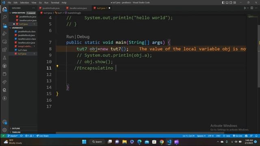
Task: Click Live Share in the status bar
Action: pyautogui.click(x=43, y=136)
